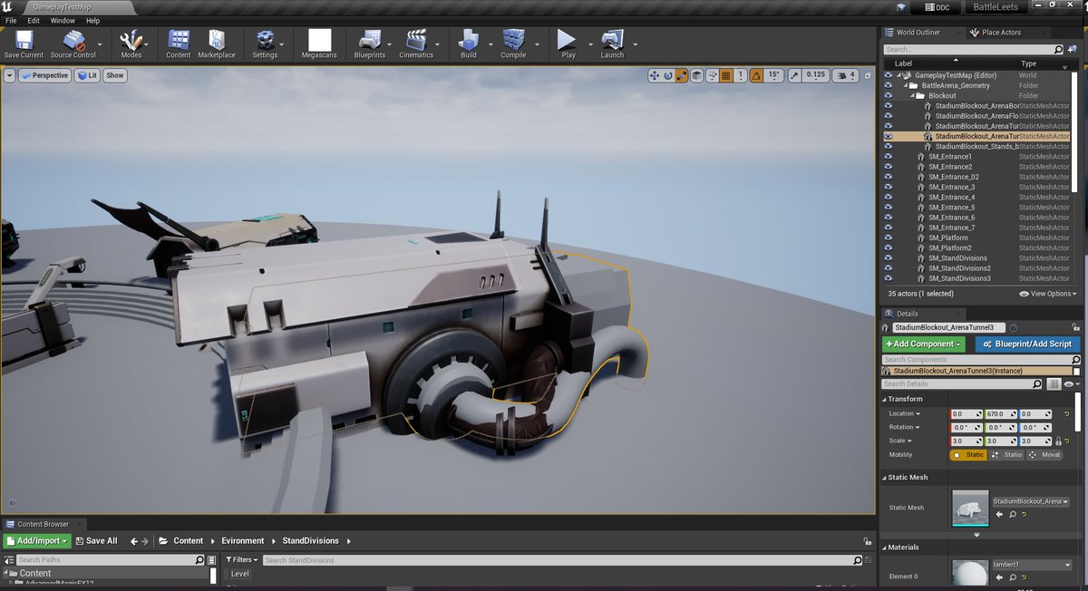The width and height of the screenshot is (1088, 591).
Task: Open the Static Mesh asset dropdown
Action: [x=1031, y=501]
